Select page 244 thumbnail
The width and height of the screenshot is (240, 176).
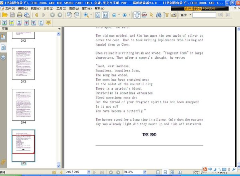coord(24,105)
